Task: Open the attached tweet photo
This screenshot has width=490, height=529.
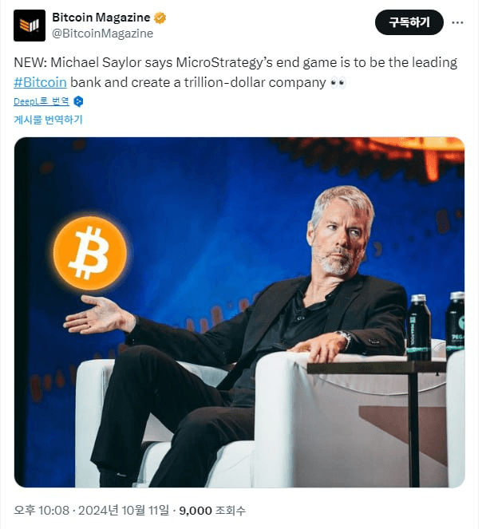Action: [x=239, y=312]
